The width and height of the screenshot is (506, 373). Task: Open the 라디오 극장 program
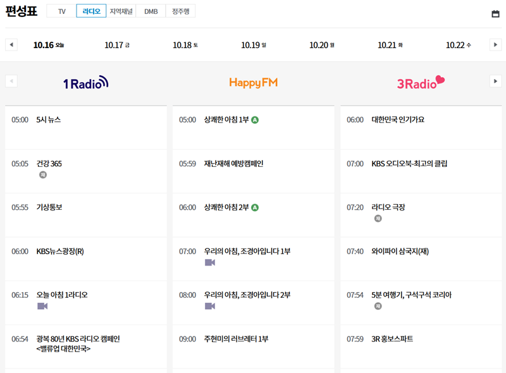388,207
